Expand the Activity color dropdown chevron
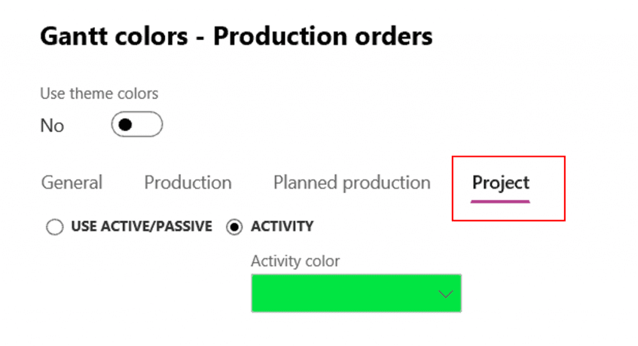Viewport: 638px width, 346px height. coord(445,294)
